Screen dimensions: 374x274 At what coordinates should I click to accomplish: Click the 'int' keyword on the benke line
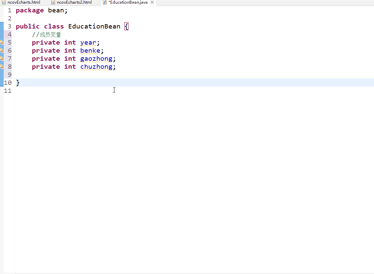click(70, 51)
